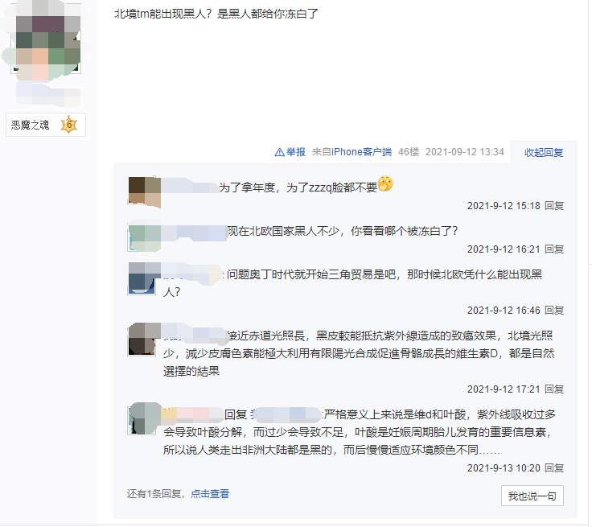Click 我也说一句 button
592x527 pixels.
[x=532, y=496]
